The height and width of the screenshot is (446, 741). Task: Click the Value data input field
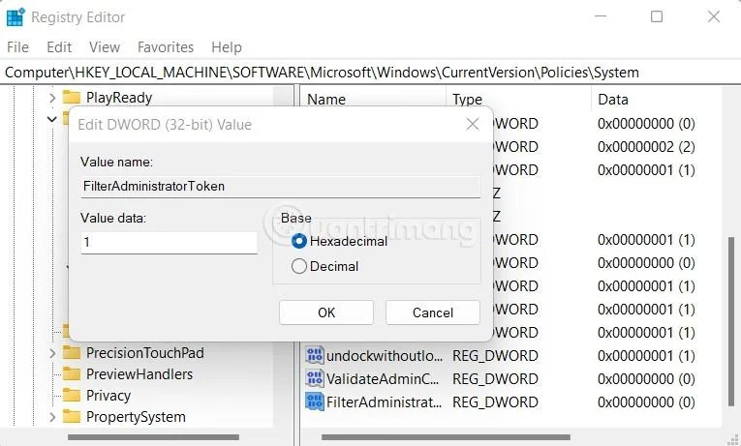(x=170, y=243)
